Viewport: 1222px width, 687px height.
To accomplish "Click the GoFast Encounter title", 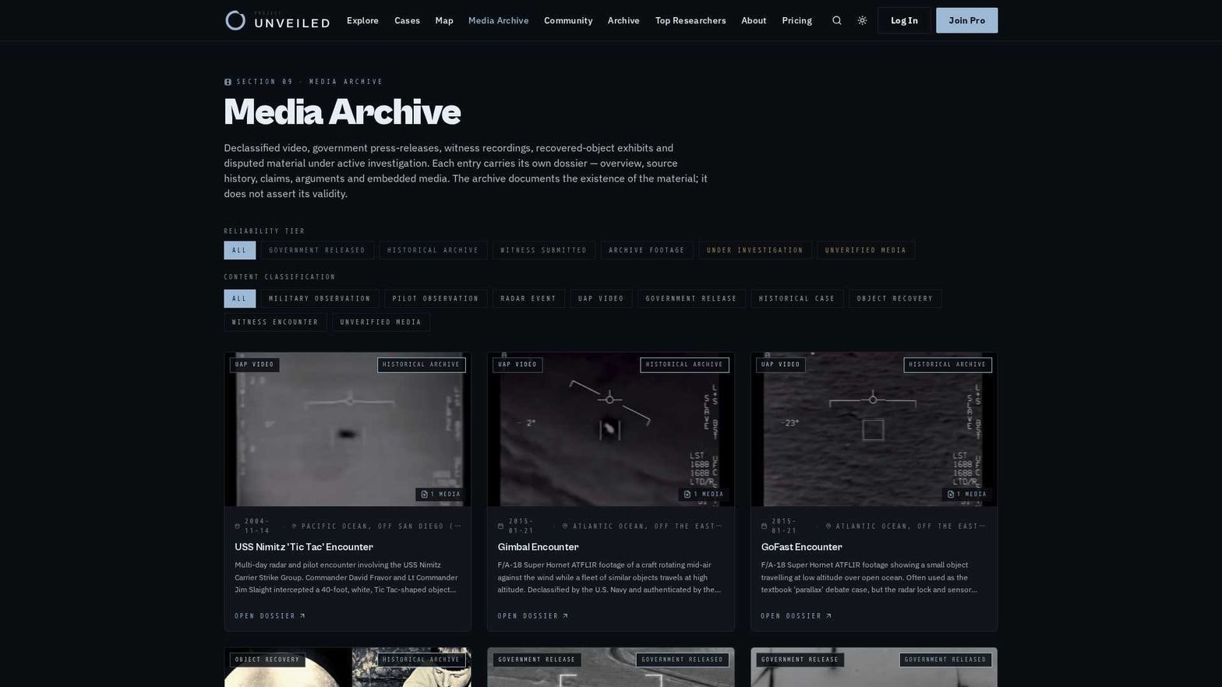I will [801, 547].
